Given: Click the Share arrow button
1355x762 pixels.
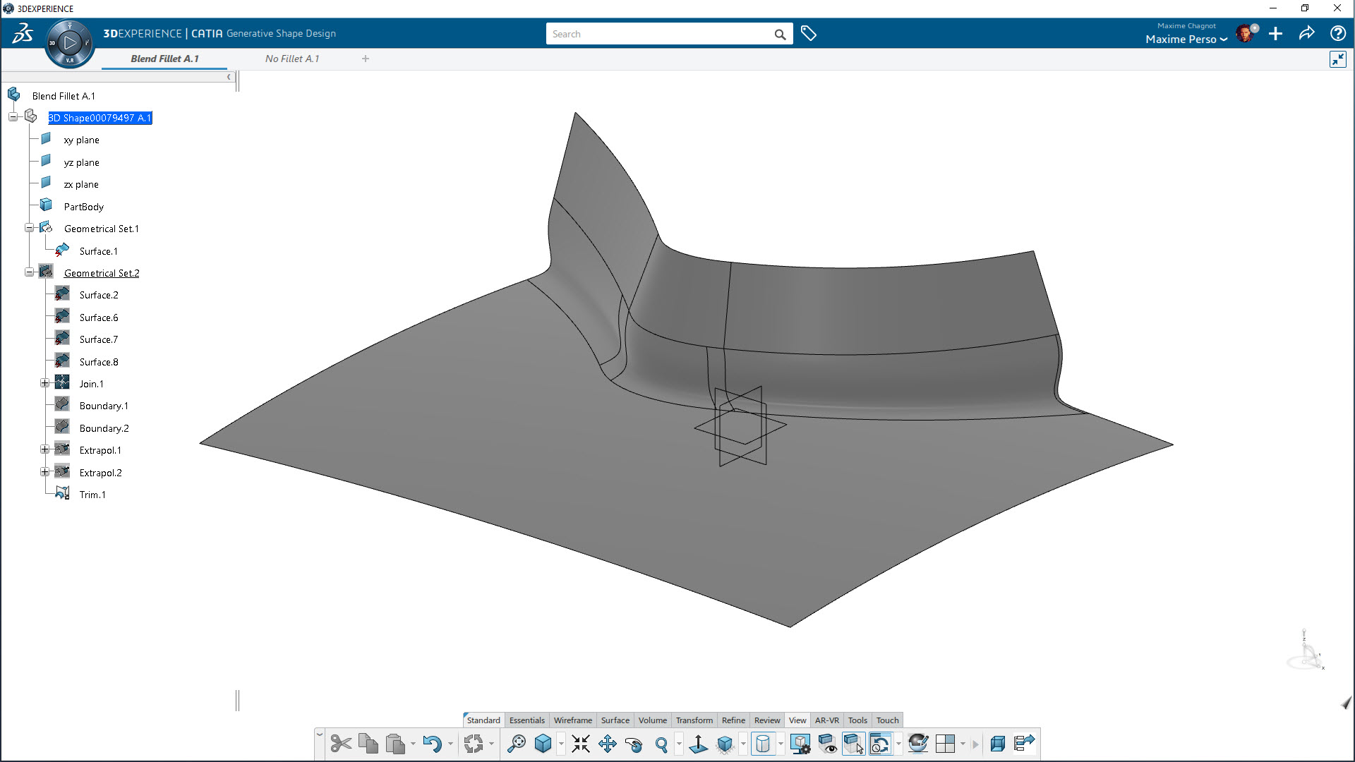Looking at the screenshot, I should pos(1306,34).
